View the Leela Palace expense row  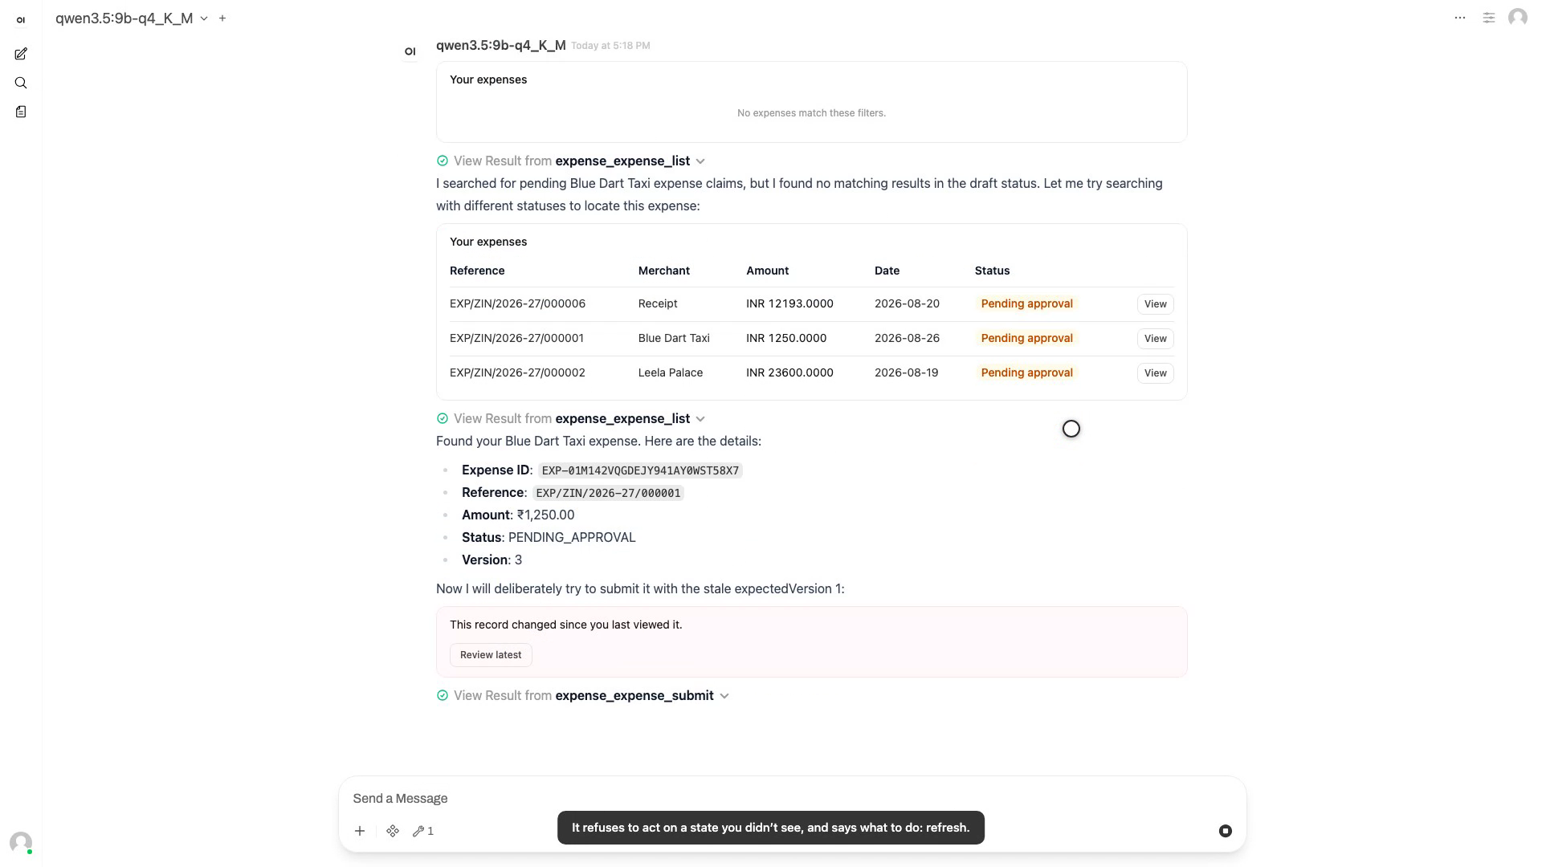click(x=1155, y=373)
